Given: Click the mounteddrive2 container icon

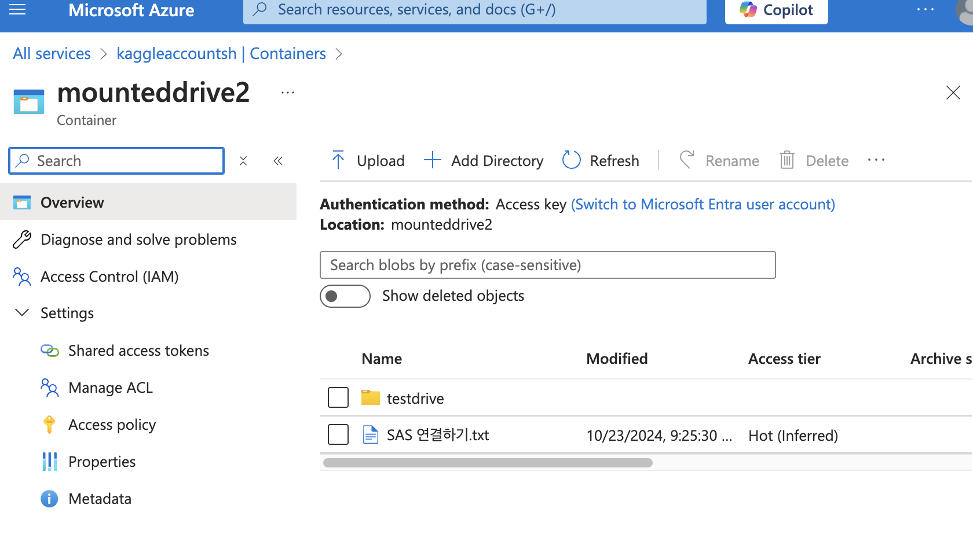Looking at the screenshot, I should (x=28, y=102).
